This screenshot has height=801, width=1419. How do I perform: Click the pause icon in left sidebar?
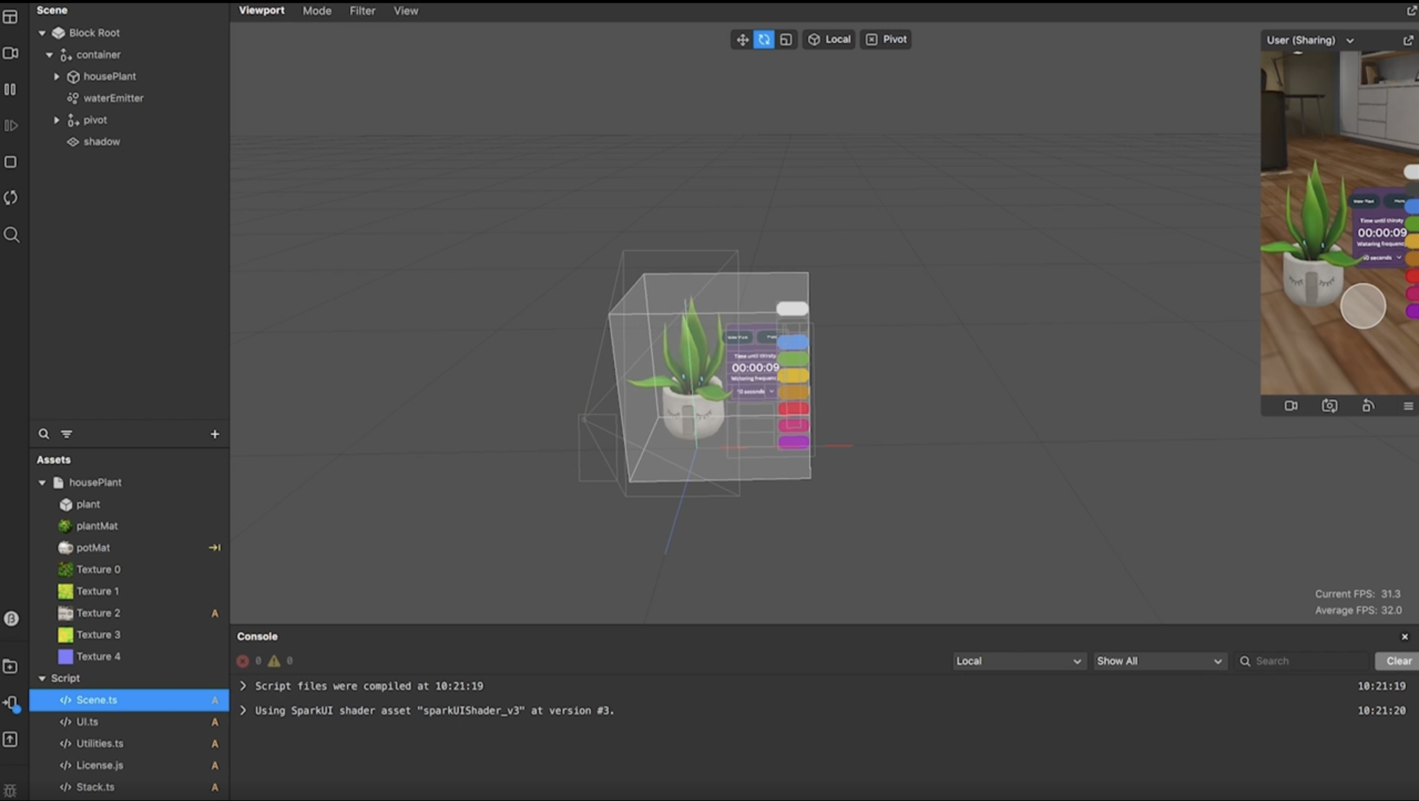tap(11, 89)
